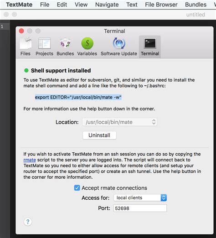Viewport: 216px width, 238px height.
Task: Open the rmate script link
Action: [x=30, y=160]
